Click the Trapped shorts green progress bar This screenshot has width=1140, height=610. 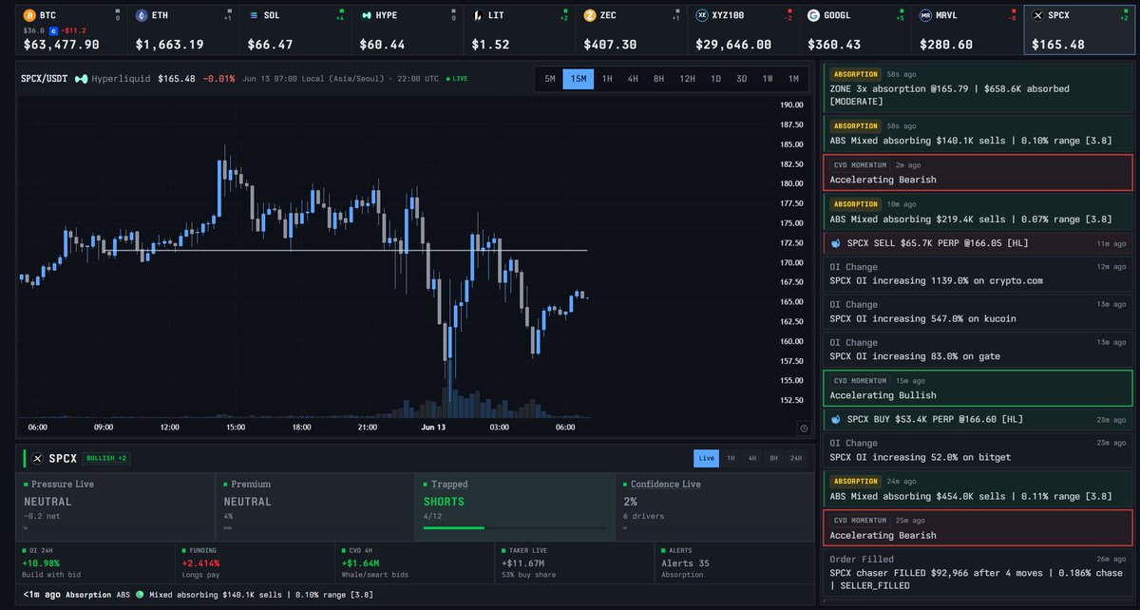[454, 527]
